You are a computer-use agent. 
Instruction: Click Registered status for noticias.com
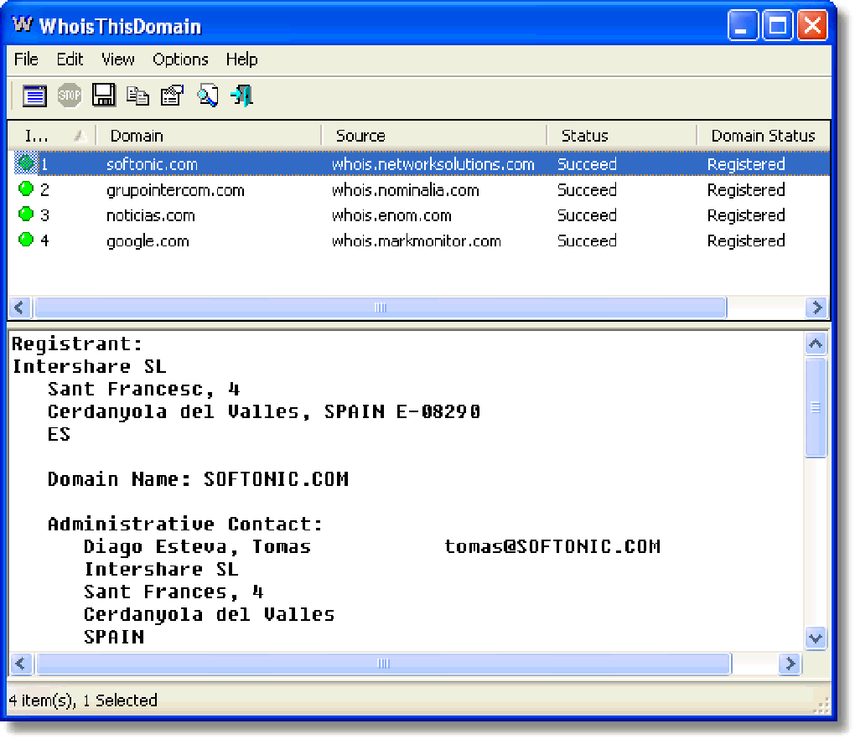coord(746,215)
